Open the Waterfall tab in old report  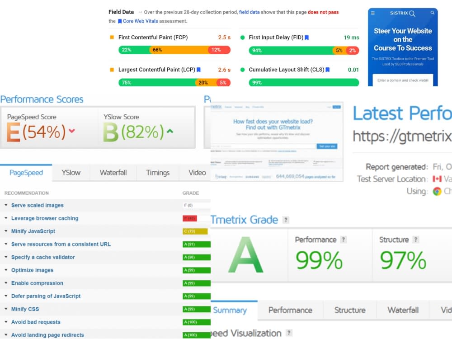[x=113, y=173]
